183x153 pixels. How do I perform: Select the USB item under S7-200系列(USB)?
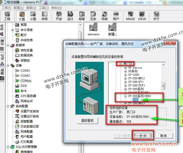tap(135, 100)
